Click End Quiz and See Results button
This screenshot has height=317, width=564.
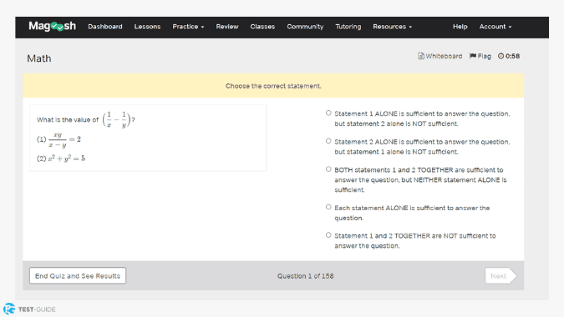(x=78, y=276)
